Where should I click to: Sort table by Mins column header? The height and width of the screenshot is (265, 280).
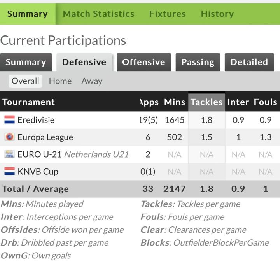coord(175,102)
